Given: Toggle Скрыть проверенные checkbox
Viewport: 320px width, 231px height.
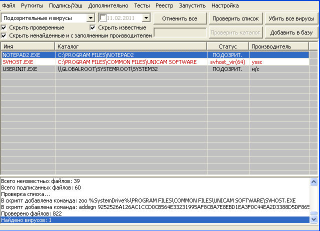Looking at the screenshot, I should pyautogui.click(x=3, y=27).
